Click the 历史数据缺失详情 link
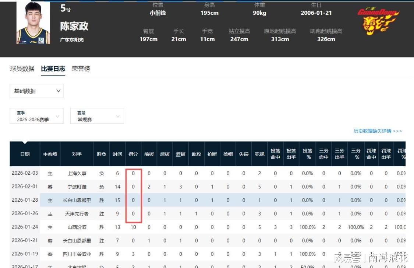 [379, 131]
